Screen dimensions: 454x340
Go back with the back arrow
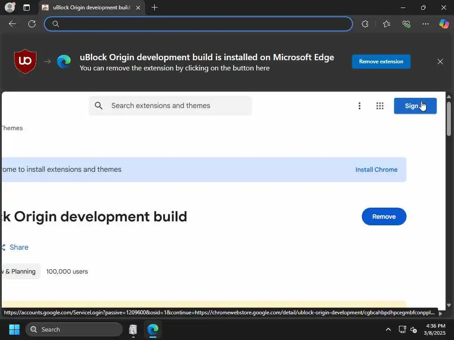click(x=12, y=24)
